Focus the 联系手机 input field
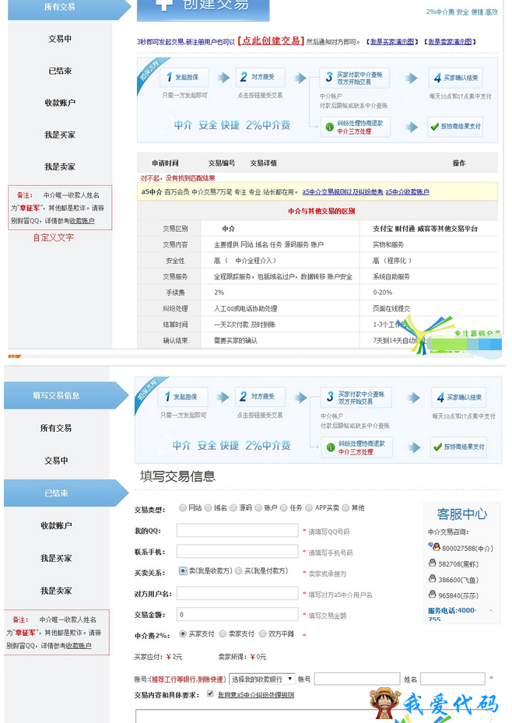This screenshot has height=723, width=512. pyautogui.click(x=237, y=552)
